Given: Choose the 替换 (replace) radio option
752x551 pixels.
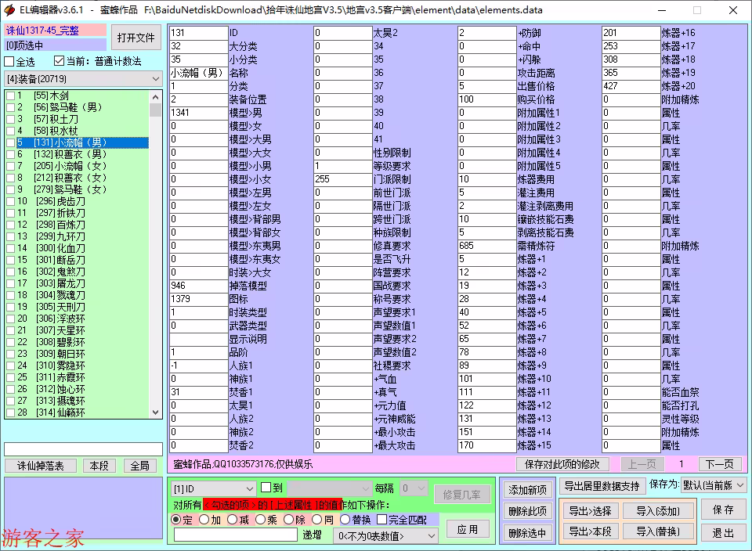Looking at the screenshot, I should [x=345, y=519].
